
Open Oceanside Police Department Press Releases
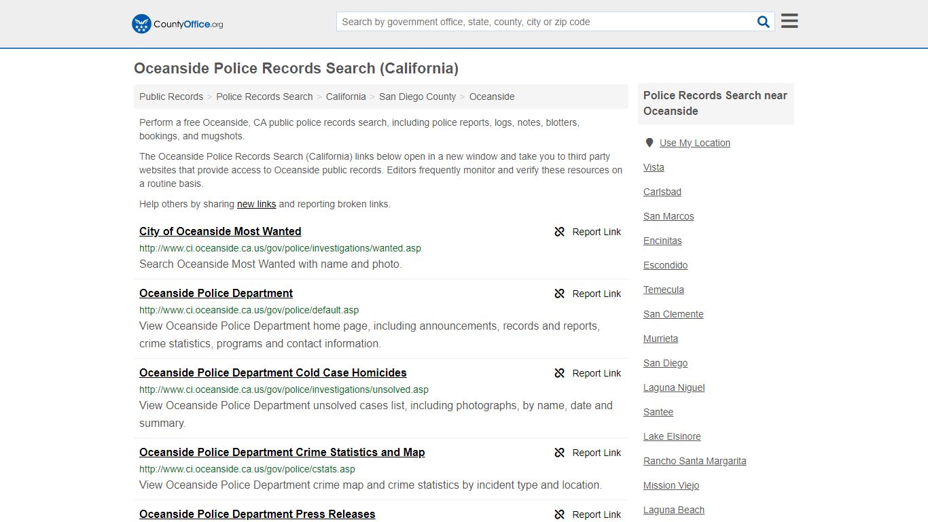257,514
